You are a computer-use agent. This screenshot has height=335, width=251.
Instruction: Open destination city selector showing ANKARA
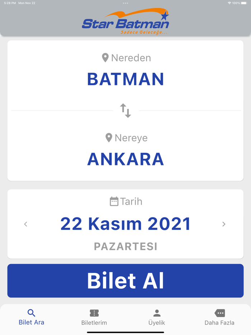pyautogui.click(x=126, y=159)
